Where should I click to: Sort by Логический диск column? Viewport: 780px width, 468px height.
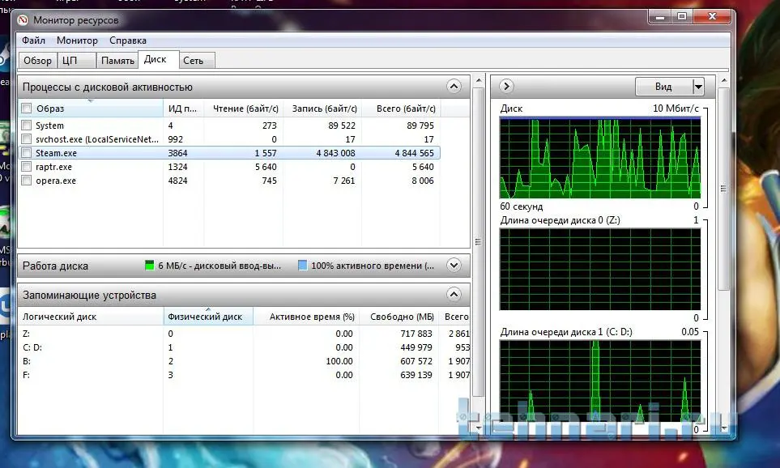91,317
